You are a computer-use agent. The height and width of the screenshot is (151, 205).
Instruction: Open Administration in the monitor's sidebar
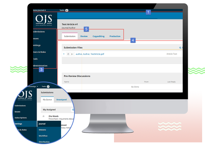pyautogui.click(x=40, y=66)
